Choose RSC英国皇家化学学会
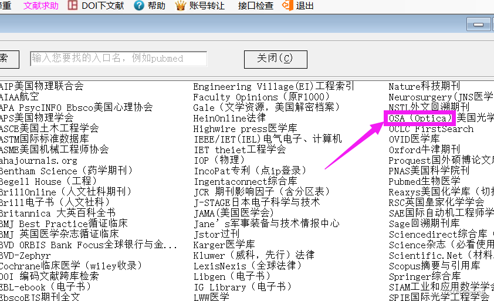 click(x=437, y=202)
